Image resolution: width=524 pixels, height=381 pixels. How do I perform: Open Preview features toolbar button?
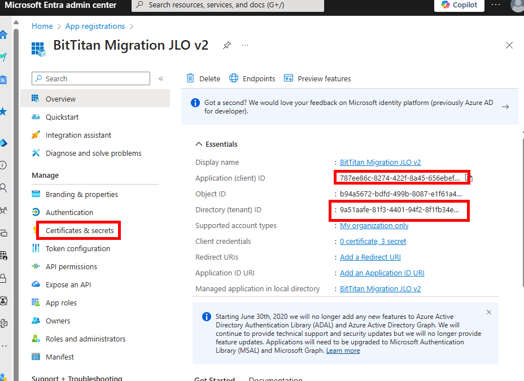point(317,78)
